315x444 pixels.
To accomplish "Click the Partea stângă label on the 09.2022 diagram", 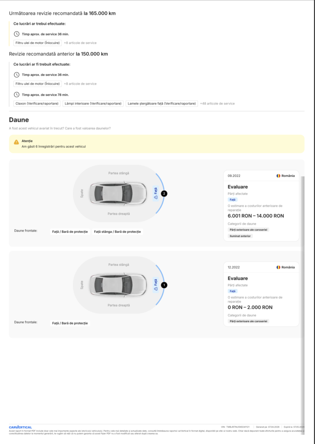I will [x=119, y=173].
